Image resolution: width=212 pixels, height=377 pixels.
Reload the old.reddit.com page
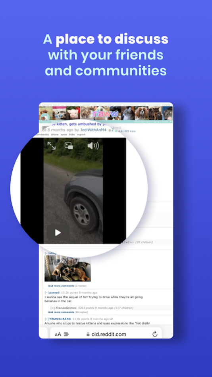tap(155, 334)
